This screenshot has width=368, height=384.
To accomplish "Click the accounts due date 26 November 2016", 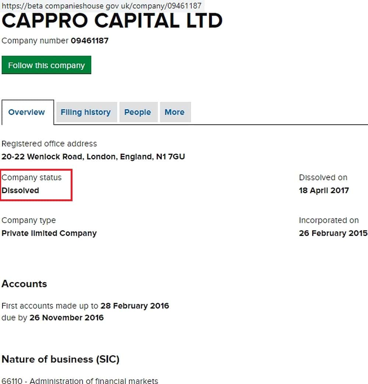I will [x=67, y=317].
